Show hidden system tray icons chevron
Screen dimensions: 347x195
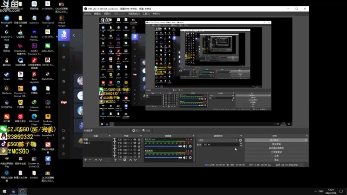tap(315, 191)
